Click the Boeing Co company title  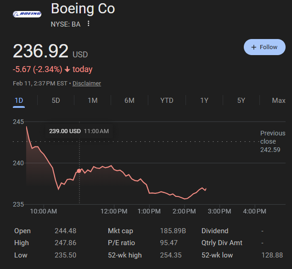83,8
